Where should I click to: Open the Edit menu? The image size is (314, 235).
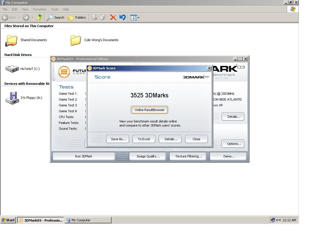coord(14,9)
